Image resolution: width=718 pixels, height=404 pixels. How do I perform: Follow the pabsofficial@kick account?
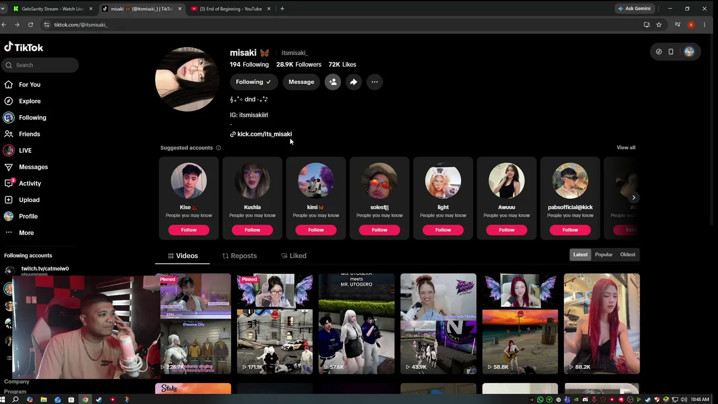click(570, 230)
